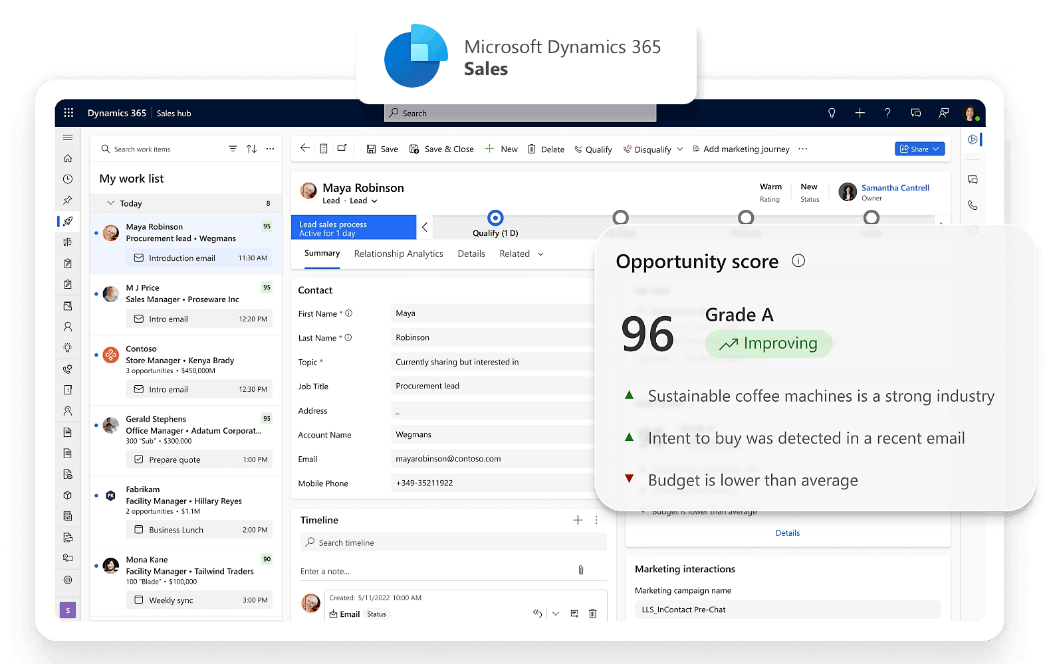Click the add timeline record plus icon
1053x664 pixels.
click(x=578, y=520)
